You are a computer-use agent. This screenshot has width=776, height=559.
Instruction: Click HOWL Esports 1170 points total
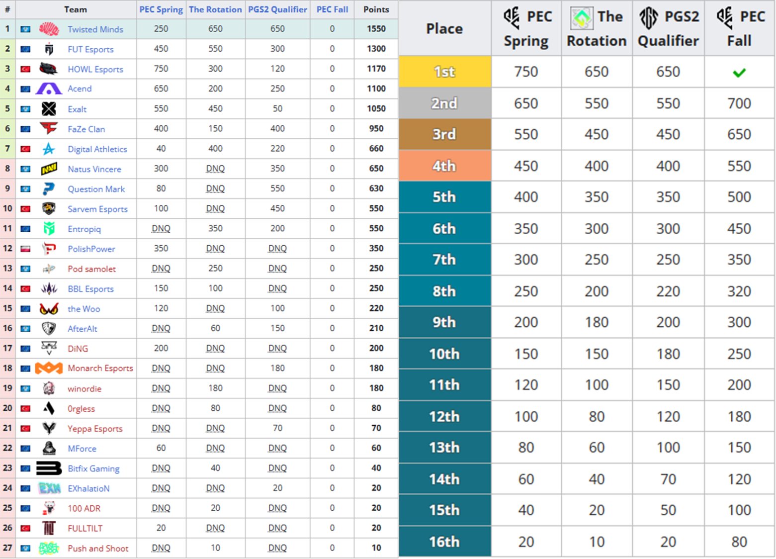pos(376,69)
